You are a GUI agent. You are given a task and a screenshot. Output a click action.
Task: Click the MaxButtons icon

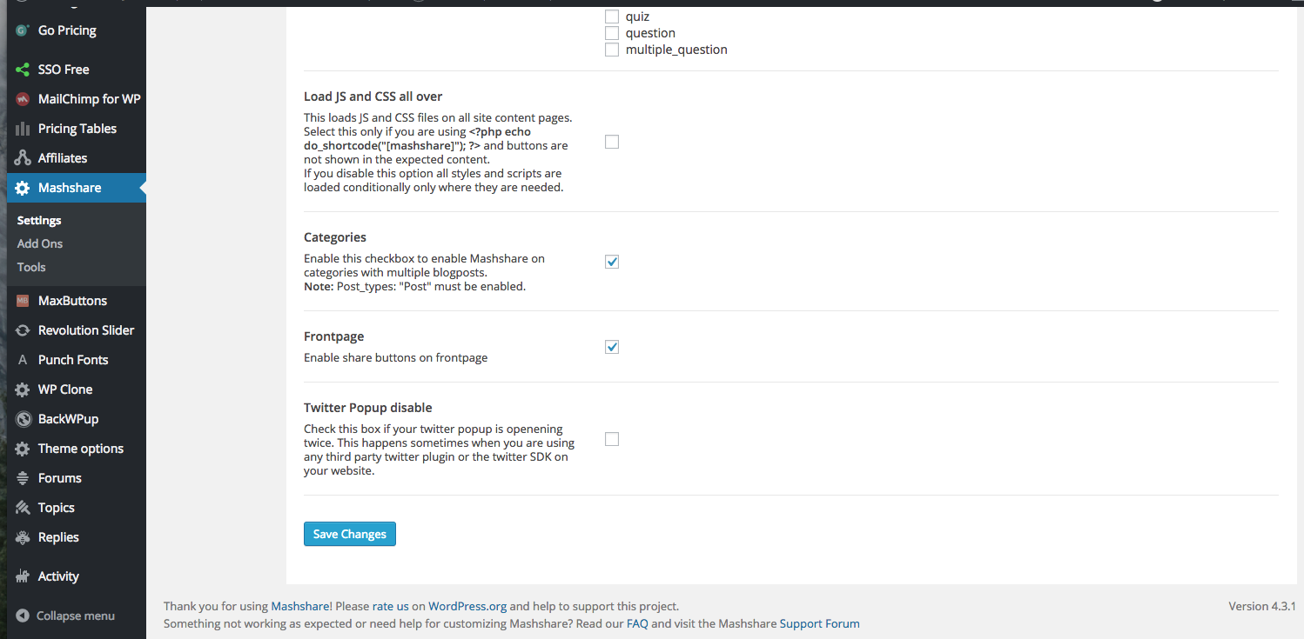pyautogui.click(x=23, y=301)
